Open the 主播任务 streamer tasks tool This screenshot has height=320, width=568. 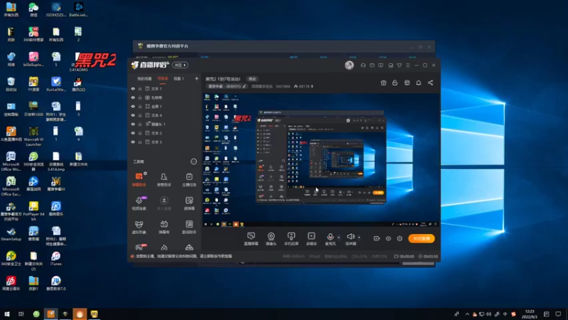[x=189, y=179]
